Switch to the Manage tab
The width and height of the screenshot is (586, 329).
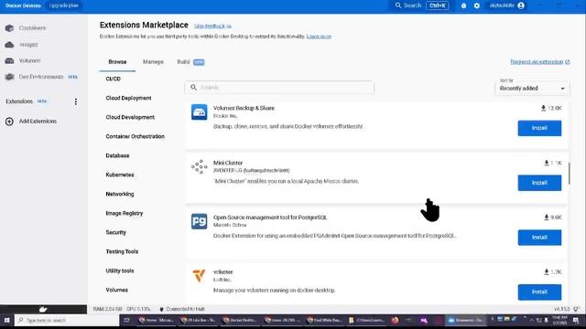(x=153, y=62)
